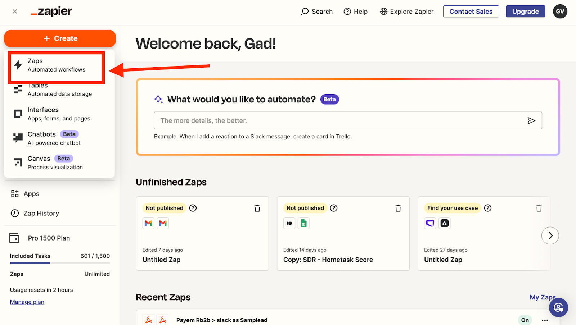The image size is (576, 325).
Task: Select Chatbots AI-powered chatbot item
Action: pos(59,138)
